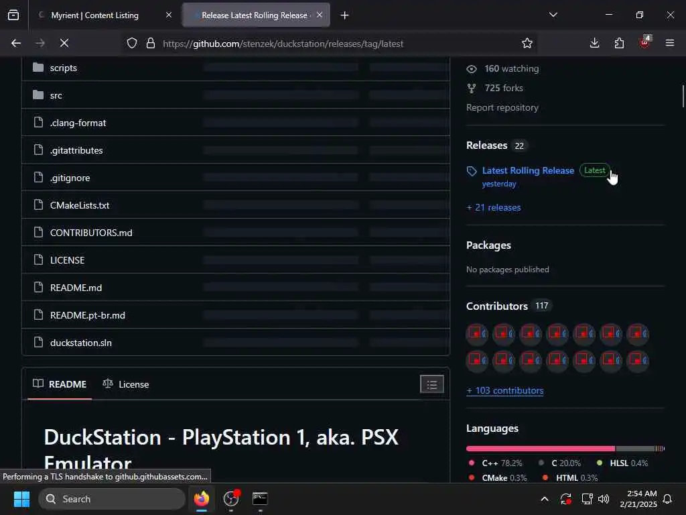Open the .gitignore file
The image size is (686, 515).
(70, 178)
